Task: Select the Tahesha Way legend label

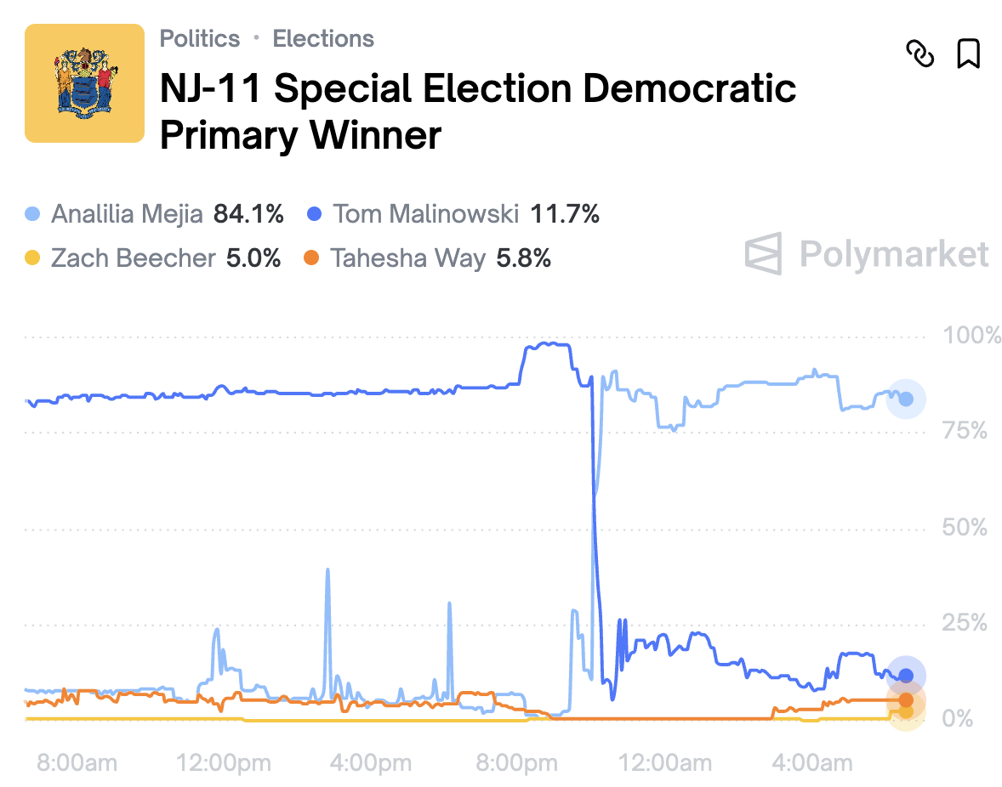Action: [x=407, y=258]
